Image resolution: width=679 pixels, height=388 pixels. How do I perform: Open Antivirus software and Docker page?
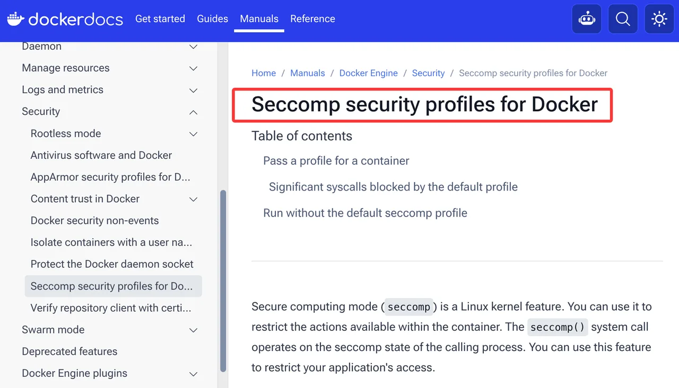pyautogui.click(x=101, y=155)
